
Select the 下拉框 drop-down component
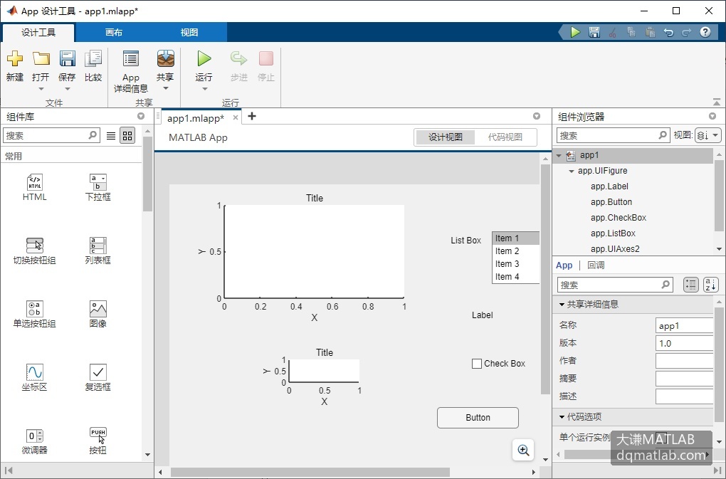[x=98, y=187]
